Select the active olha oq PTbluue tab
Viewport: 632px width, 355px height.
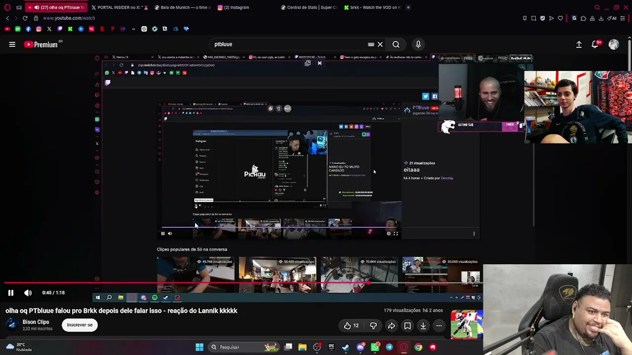55,7
